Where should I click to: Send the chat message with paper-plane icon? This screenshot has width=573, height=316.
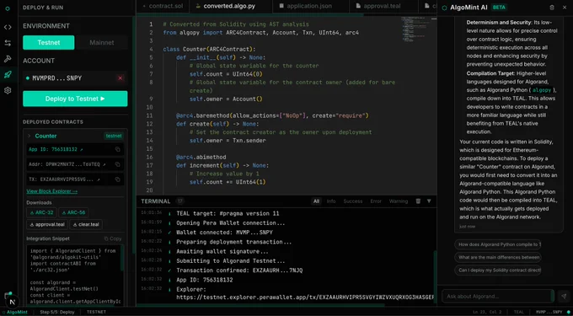(x=564, y=296)
